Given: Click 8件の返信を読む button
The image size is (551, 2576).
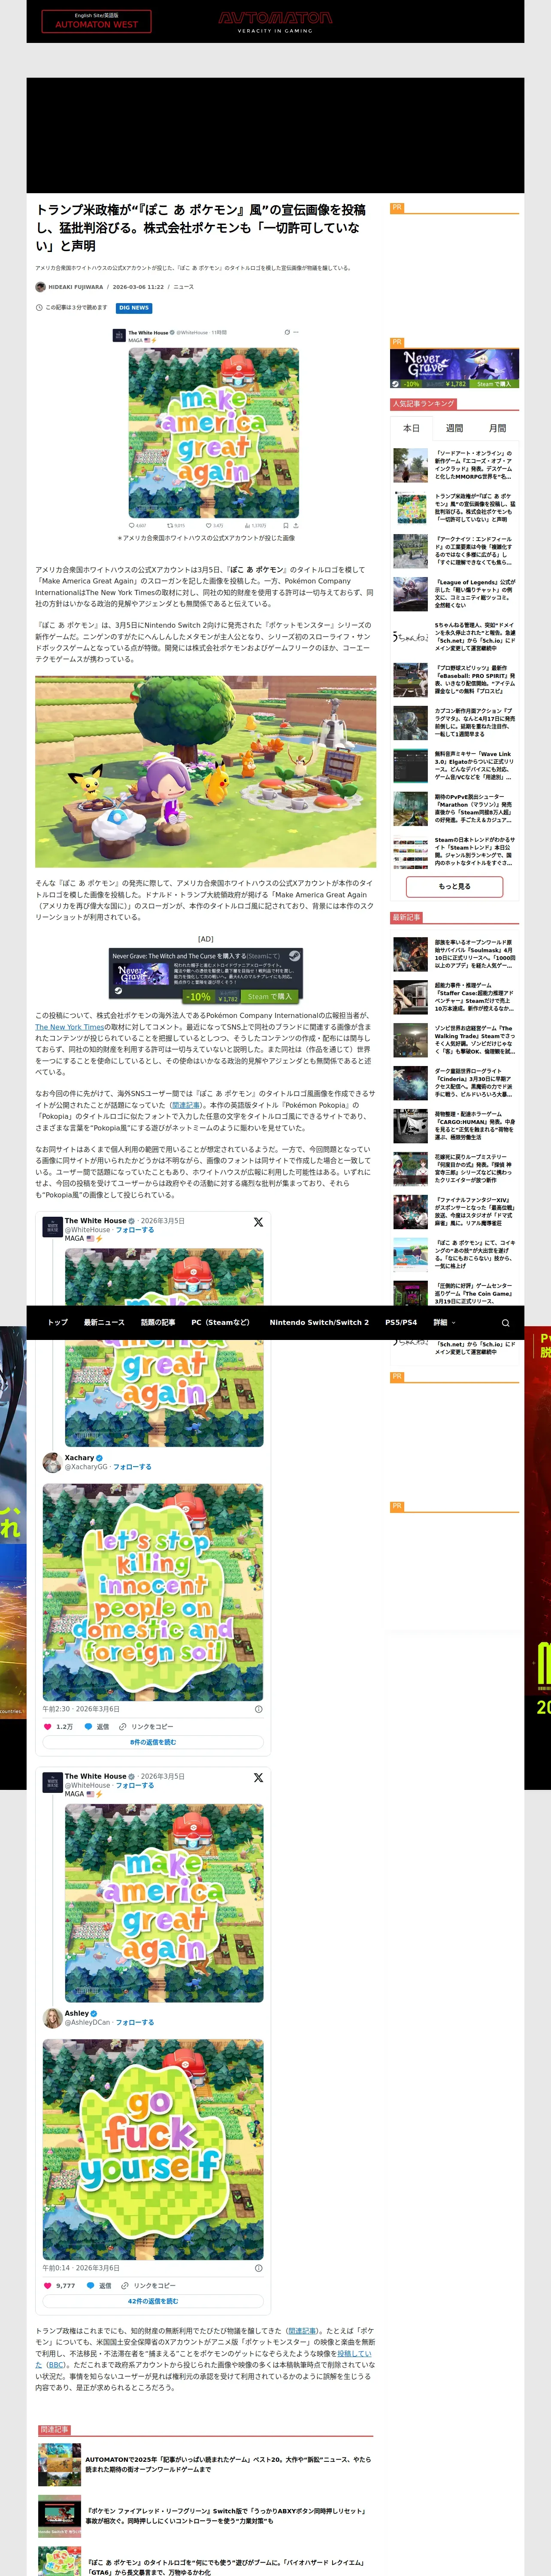Looking at the screenshot, I should click(153, 1742).
